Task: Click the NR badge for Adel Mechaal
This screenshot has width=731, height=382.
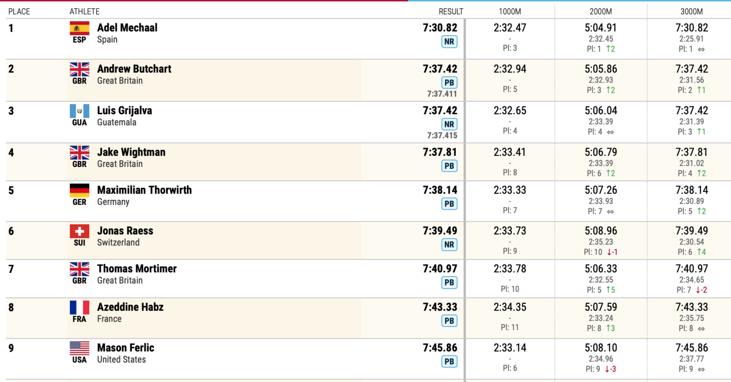Action: click(449, 42)
